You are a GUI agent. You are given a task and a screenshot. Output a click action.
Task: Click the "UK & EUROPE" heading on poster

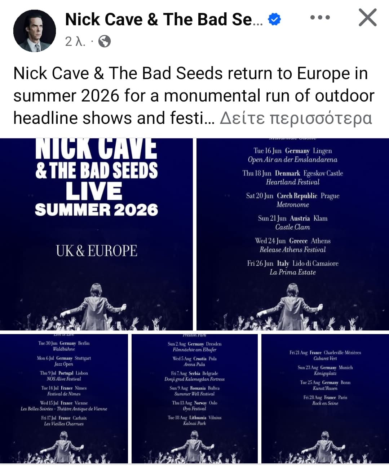(97, 251)
